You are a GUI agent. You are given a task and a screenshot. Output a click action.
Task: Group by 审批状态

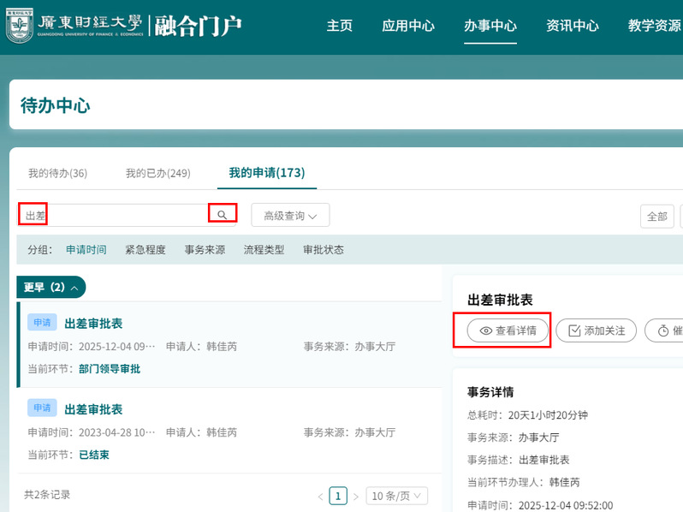click(324, 250)
